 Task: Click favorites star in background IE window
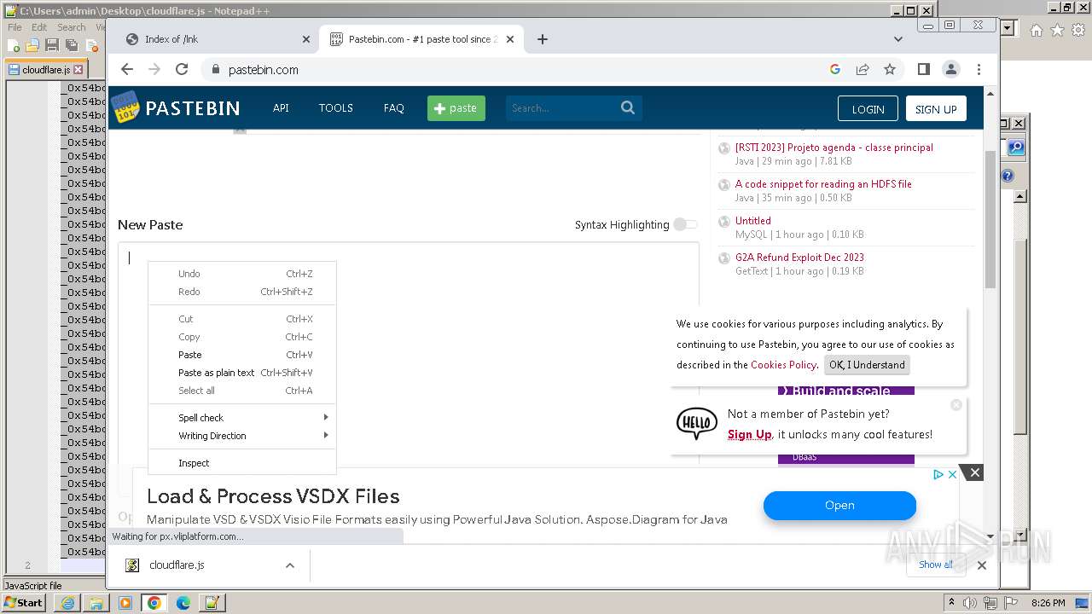1057,30
